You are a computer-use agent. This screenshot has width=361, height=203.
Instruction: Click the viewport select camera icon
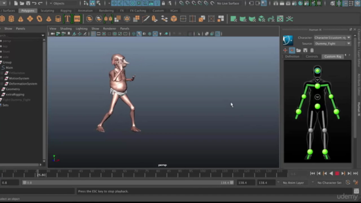(52, 34)
